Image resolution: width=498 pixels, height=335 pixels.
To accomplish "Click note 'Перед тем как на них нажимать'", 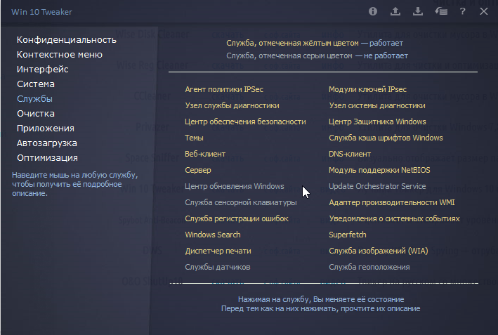I will pos(280,308).
